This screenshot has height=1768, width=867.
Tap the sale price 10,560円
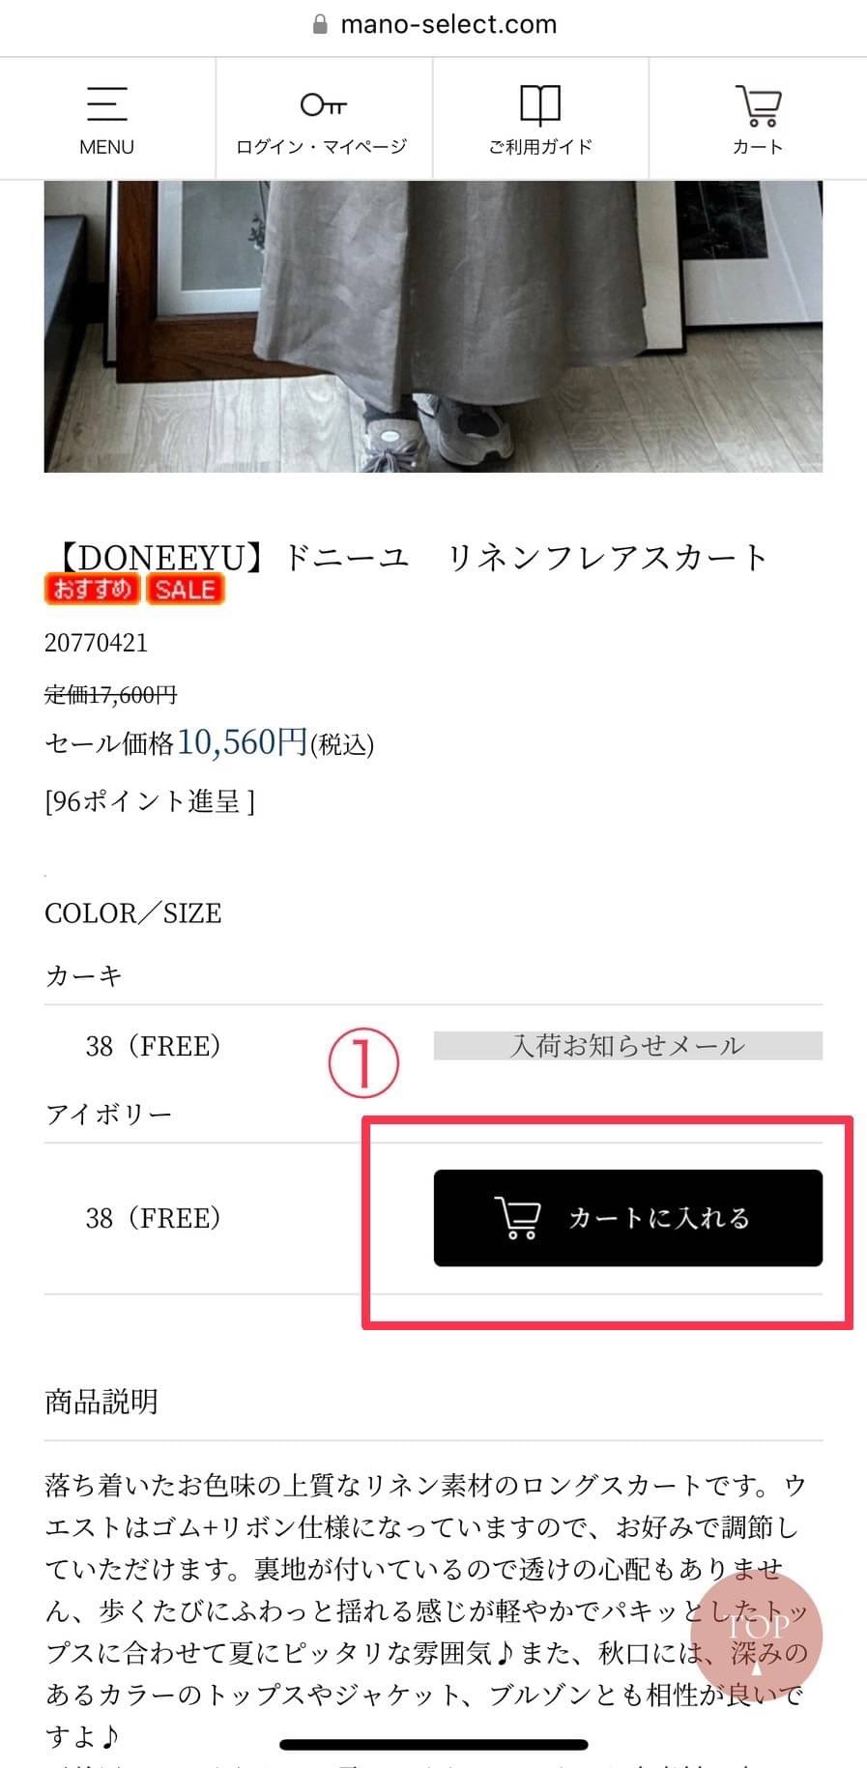point(243,741)
